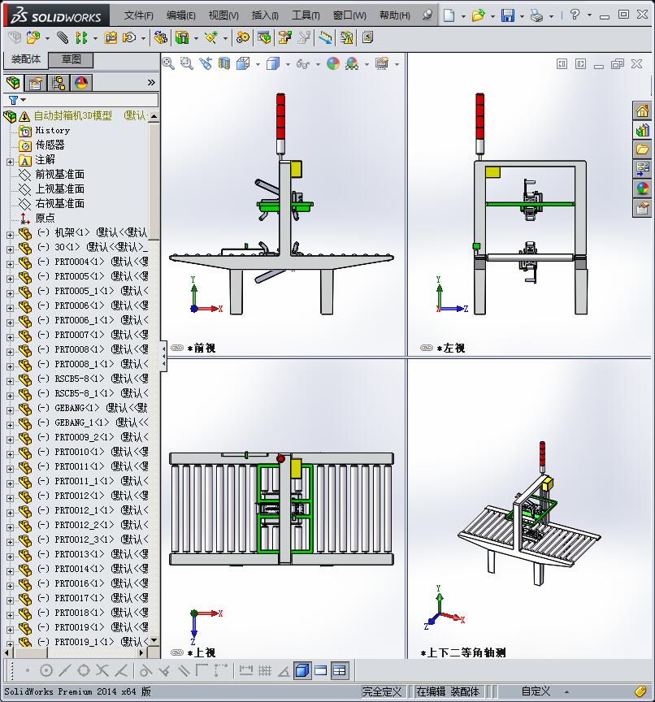Open the File Explorer task pane icon
This screenshot has height=702, width=655.
tap(642, 149)
